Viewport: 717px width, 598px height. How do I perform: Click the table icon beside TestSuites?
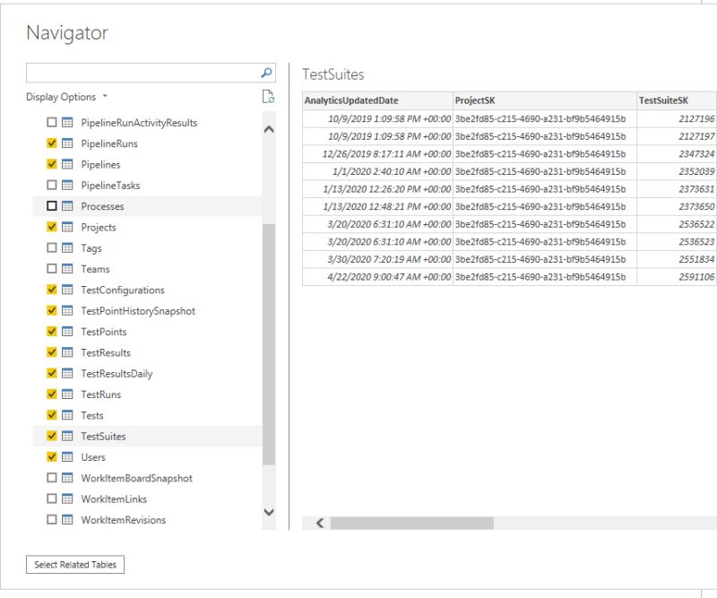67,436
